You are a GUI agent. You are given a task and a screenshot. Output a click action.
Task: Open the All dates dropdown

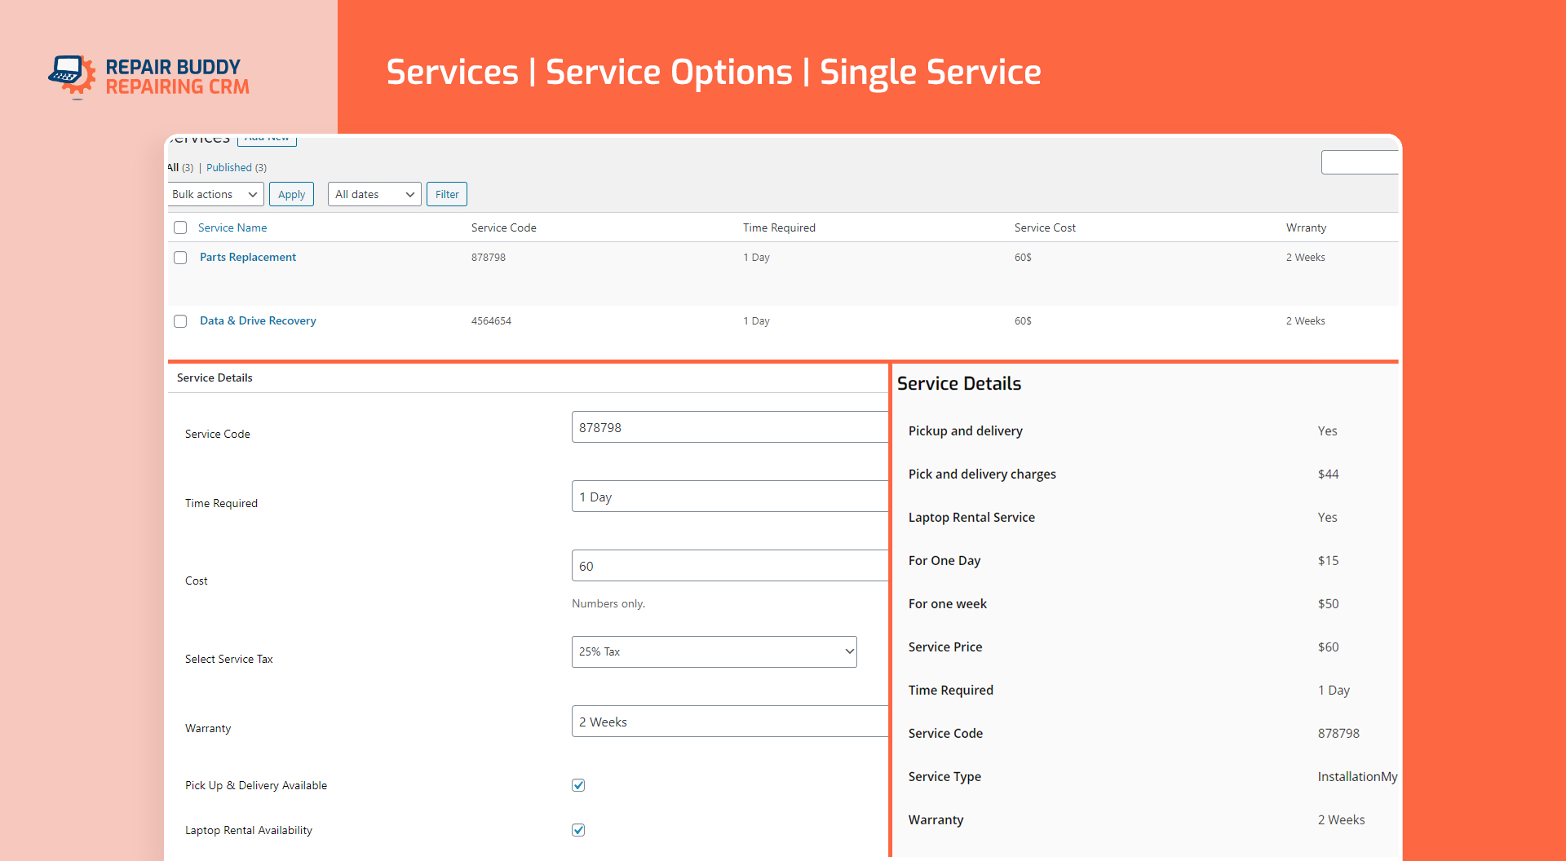click(374, 194)
